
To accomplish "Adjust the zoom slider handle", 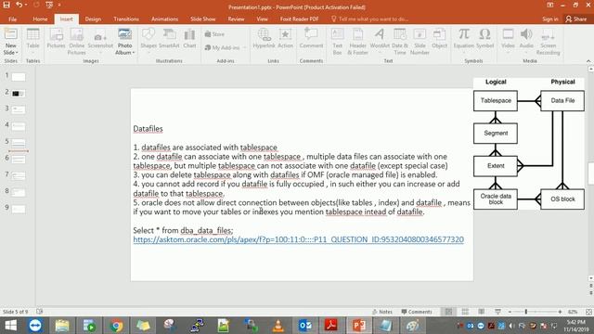I will pos(526,312).
